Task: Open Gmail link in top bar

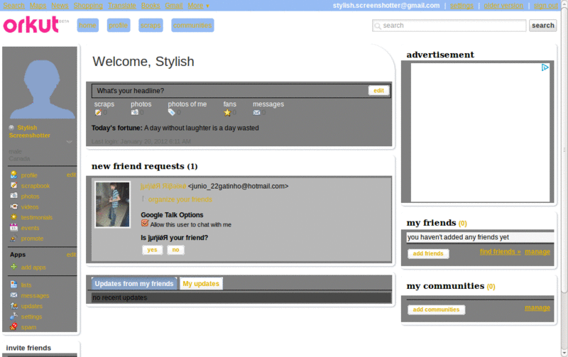Action: click(x=174, y=6)
